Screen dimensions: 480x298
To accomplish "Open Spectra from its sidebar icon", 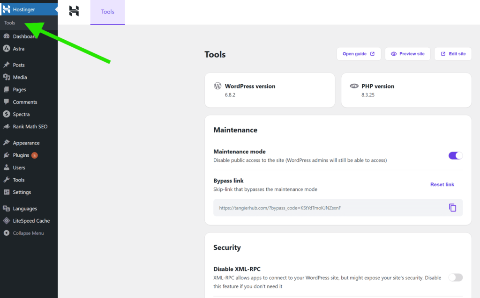I will [7, 114].
